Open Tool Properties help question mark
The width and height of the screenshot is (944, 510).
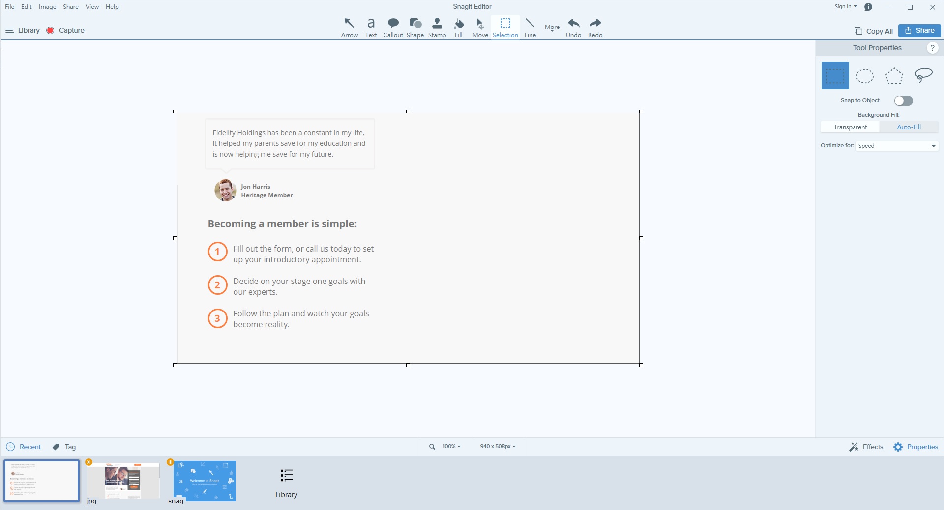click(932, 48)
